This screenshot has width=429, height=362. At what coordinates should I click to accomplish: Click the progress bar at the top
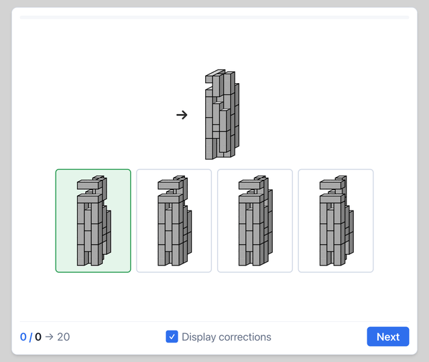214,17
